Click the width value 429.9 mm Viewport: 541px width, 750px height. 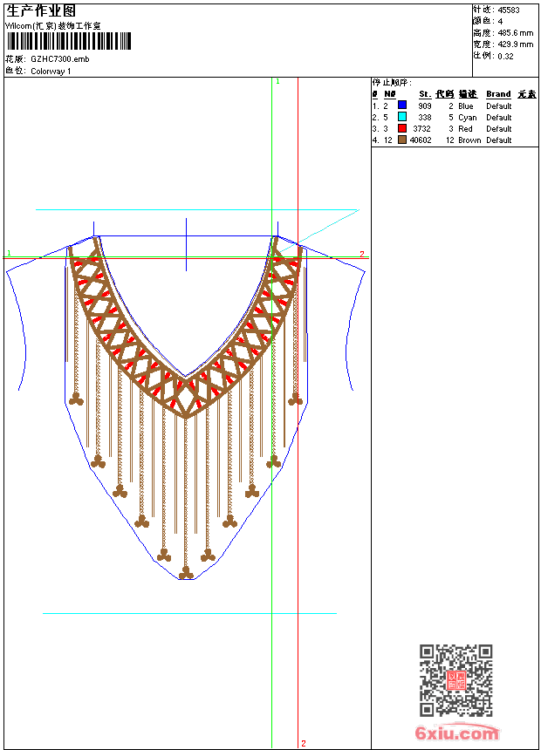point(515,44)
